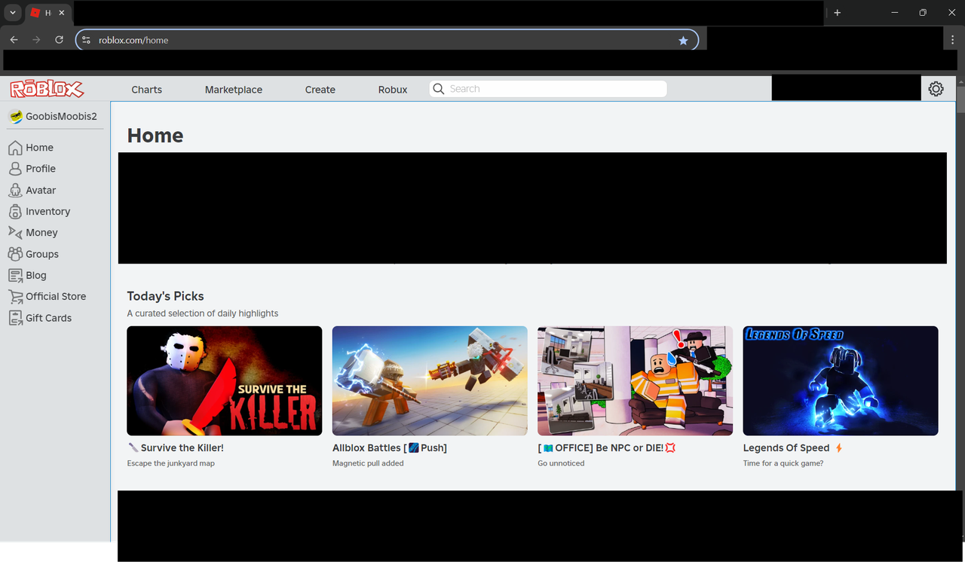Screen dimensions: 965x562
Task: Click the site information icon in address bar
Action: coord(86,40)
